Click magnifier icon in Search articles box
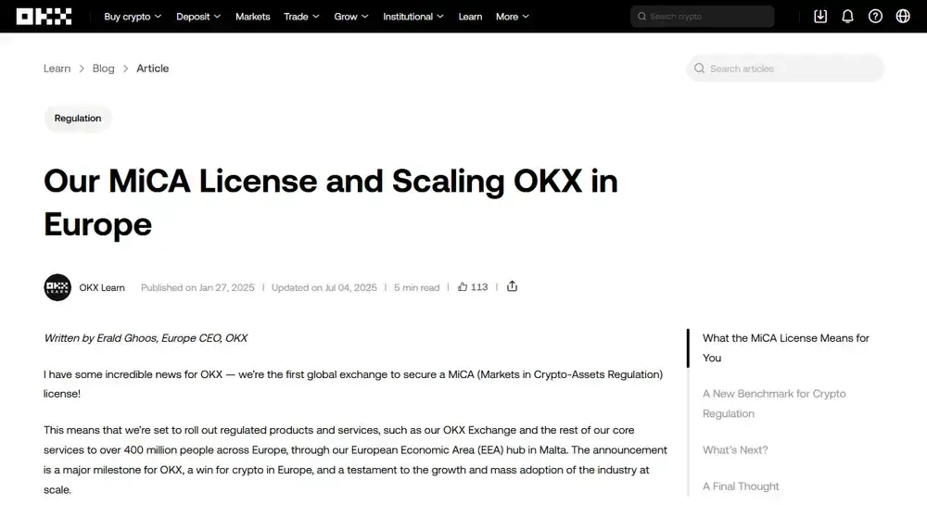Image resolution: width=927 pixels, height=505 pixels. [x=699, y=69]
